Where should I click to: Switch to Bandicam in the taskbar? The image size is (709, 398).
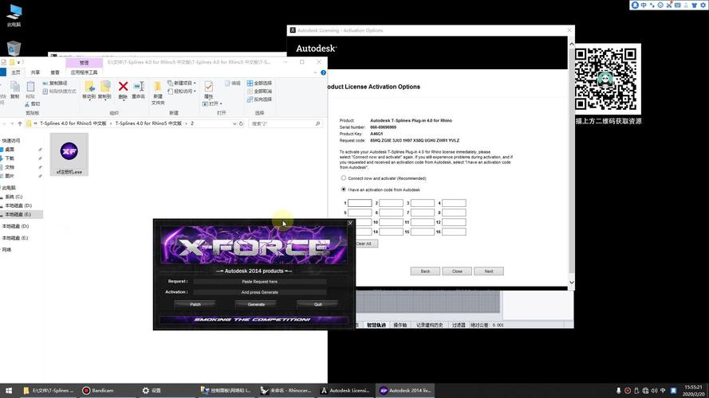[102, 391]
